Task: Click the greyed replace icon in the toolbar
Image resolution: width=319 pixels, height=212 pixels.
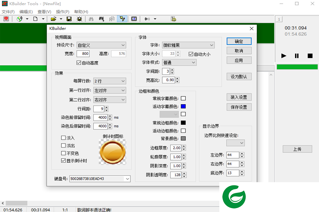Action: pos(112,19)
